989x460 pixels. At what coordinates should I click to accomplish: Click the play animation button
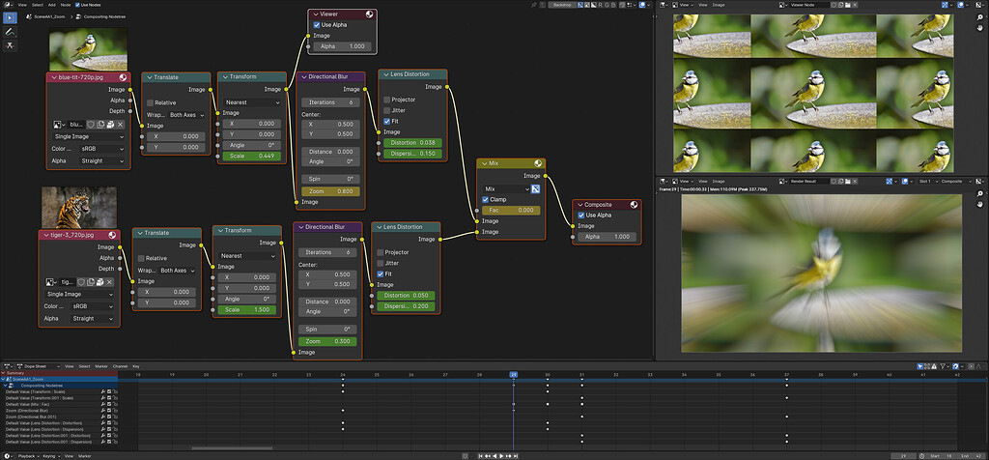[x=501, y=455]
